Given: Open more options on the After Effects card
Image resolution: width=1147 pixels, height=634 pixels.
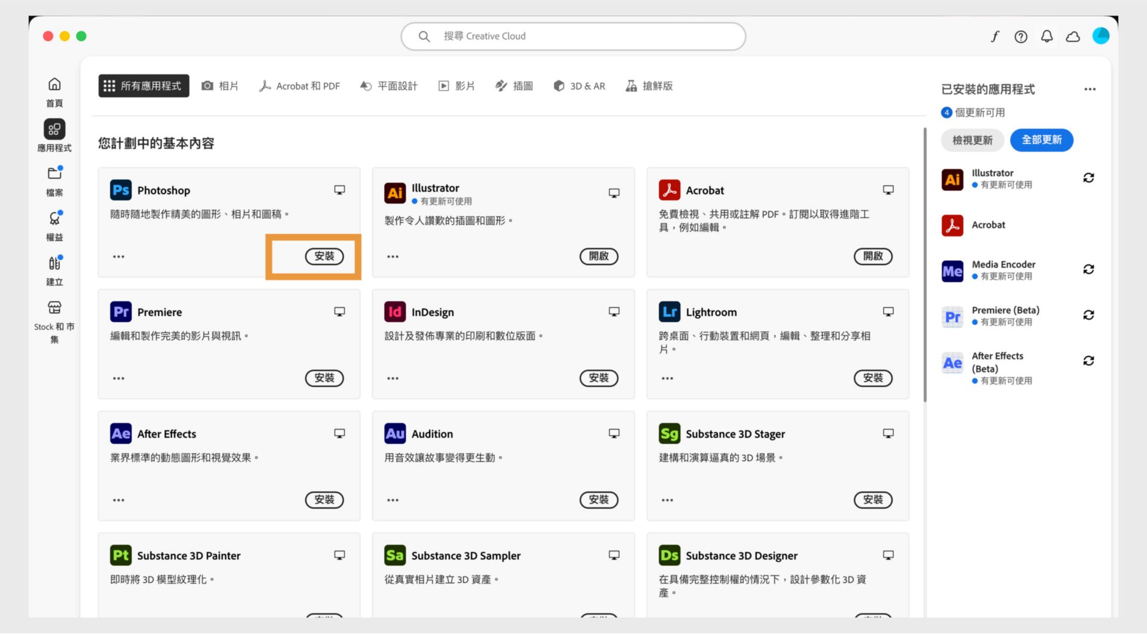Looking at the screenshot, I should [118, 500].
